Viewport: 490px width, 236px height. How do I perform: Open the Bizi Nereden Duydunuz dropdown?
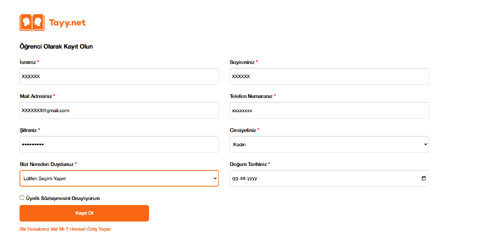(119, 178)
